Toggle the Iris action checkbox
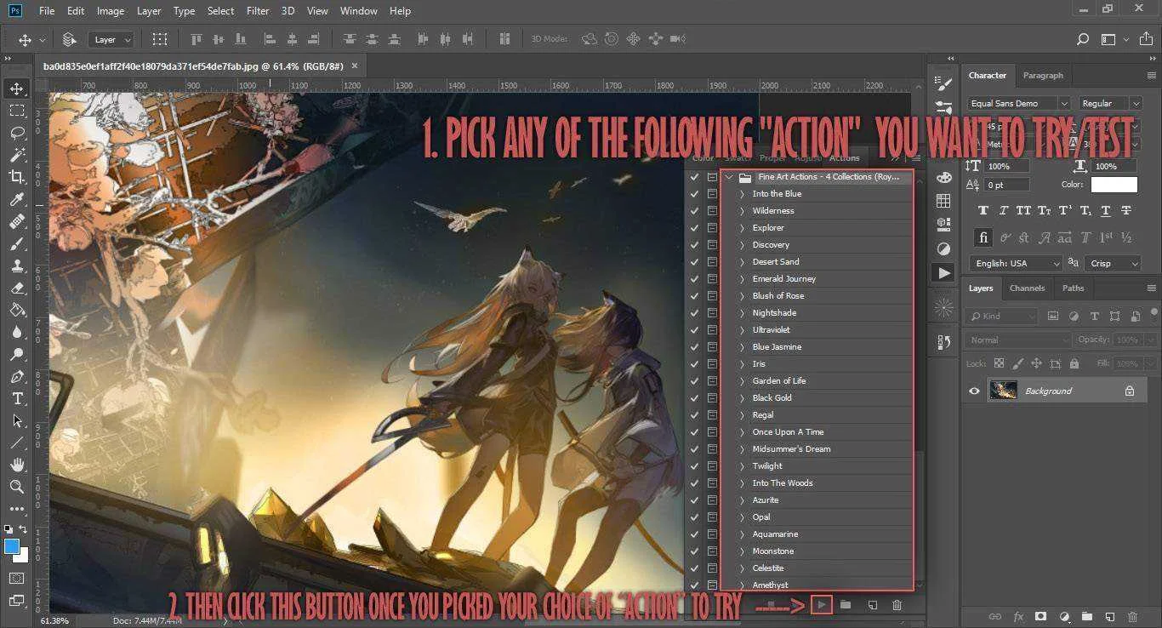Image resolution: width=1162 pixels, height=628 pixels. point(695,364)
